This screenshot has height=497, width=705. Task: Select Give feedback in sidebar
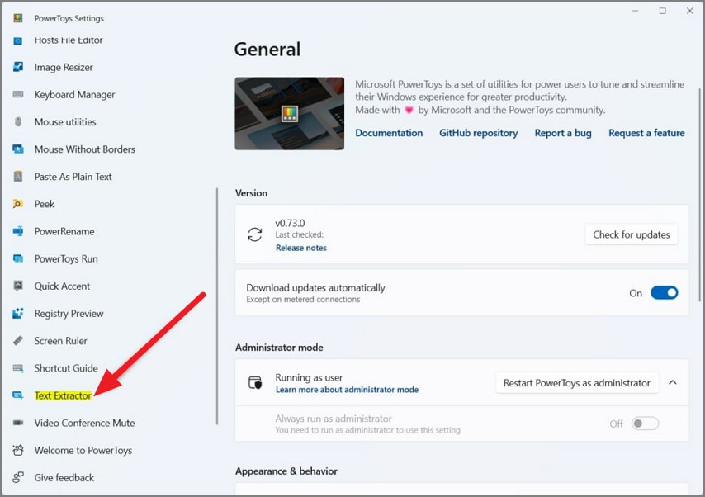pyautogui.click(x=64, y=478)
